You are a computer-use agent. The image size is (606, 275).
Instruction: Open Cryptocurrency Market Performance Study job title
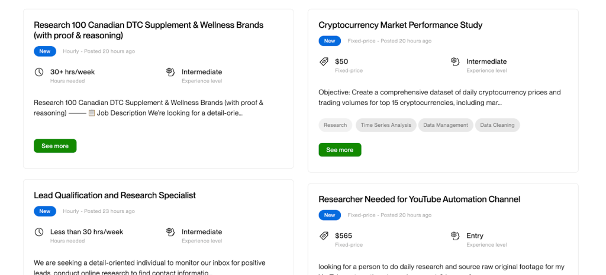tap(400, 25)
